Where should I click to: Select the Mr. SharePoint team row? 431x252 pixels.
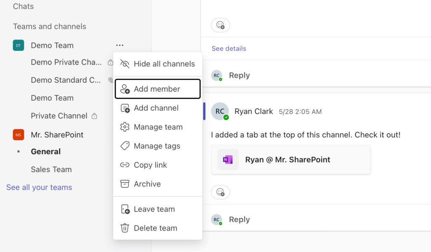pyautogui.click(x=58, y=135)
